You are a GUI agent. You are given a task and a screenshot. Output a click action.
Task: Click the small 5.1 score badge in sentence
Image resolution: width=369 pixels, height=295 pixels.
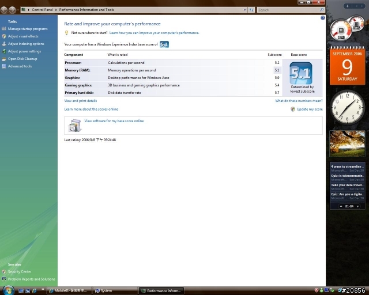pos(164,44)
